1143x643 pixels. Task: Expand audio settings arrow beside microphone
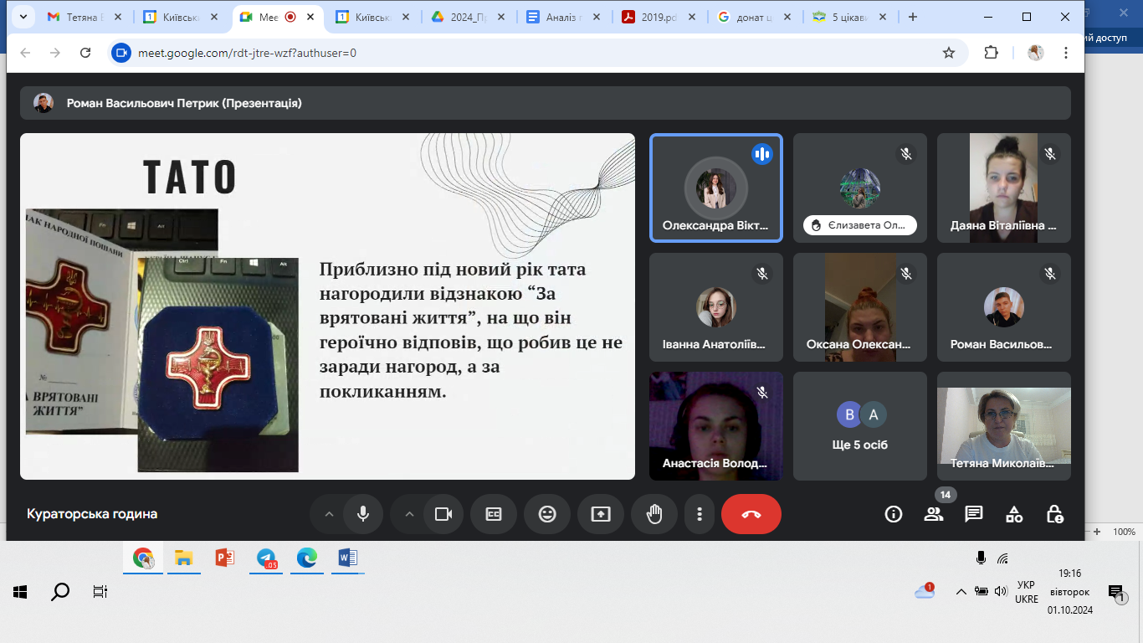(329, 514)
